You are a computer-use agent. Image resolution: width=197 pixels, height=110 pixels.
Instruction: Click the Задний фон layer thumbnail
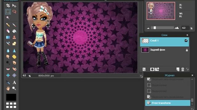pos(145,50)
